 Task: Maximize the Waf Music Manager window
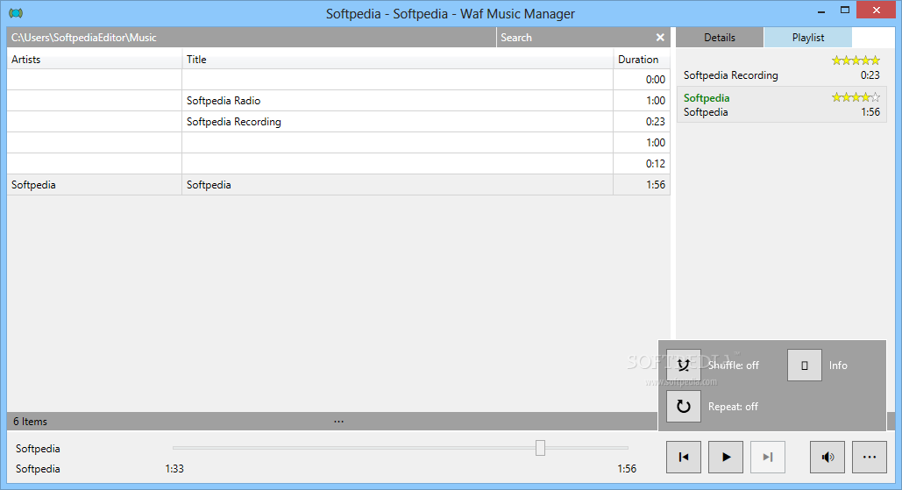(844, 11)
